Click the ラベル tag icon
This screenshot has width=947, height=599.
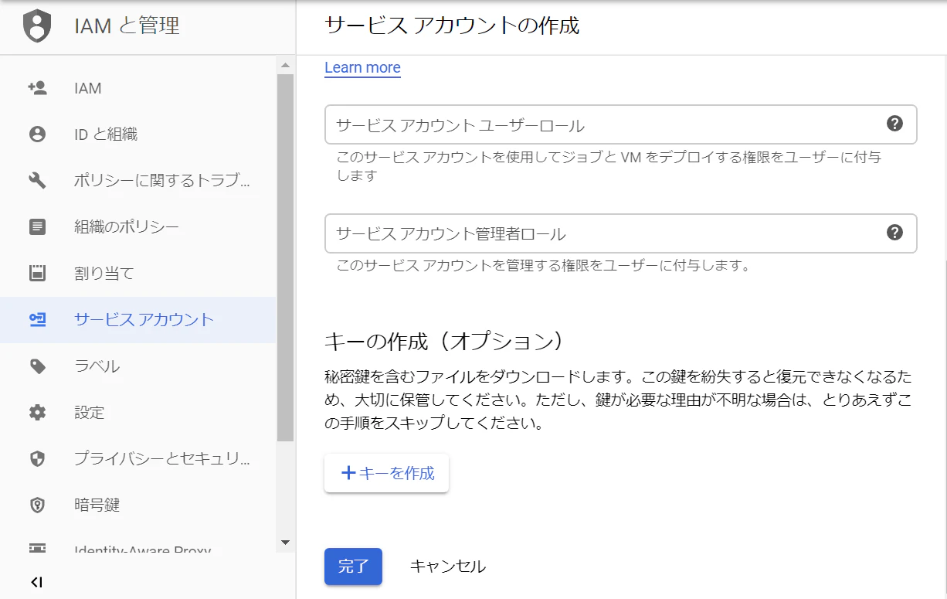(37, 366)
